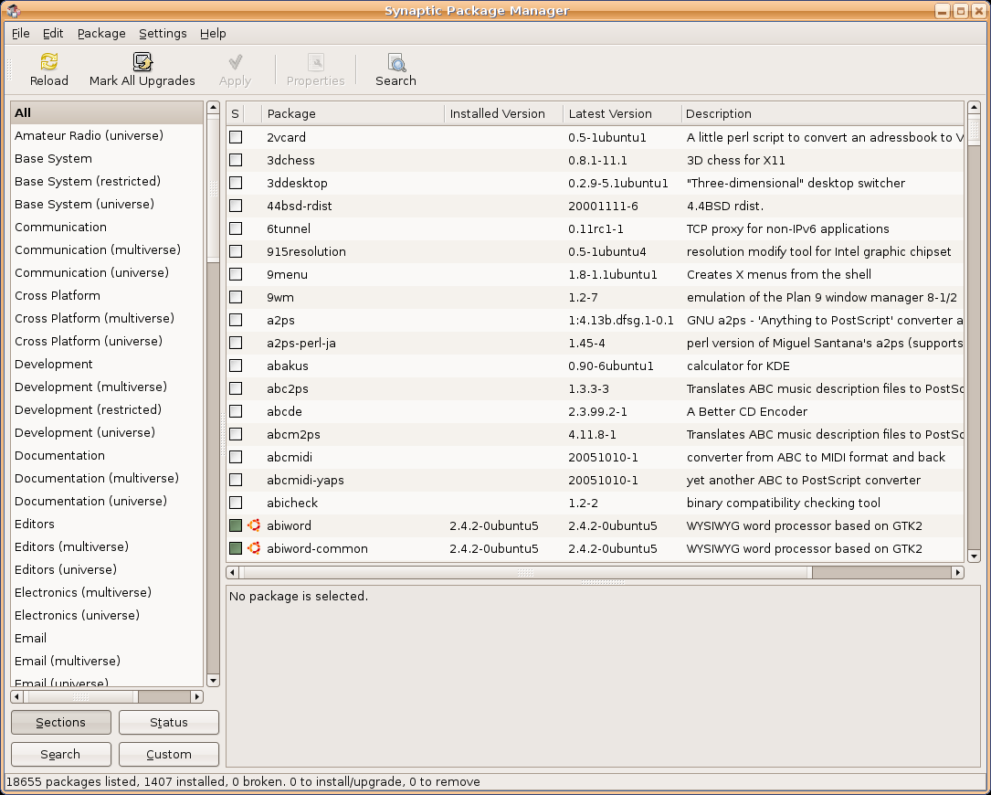Select the abcmidi-yaps package name
Image resolution: width=991 pixels, height=795 pixels.
(305, 480)
